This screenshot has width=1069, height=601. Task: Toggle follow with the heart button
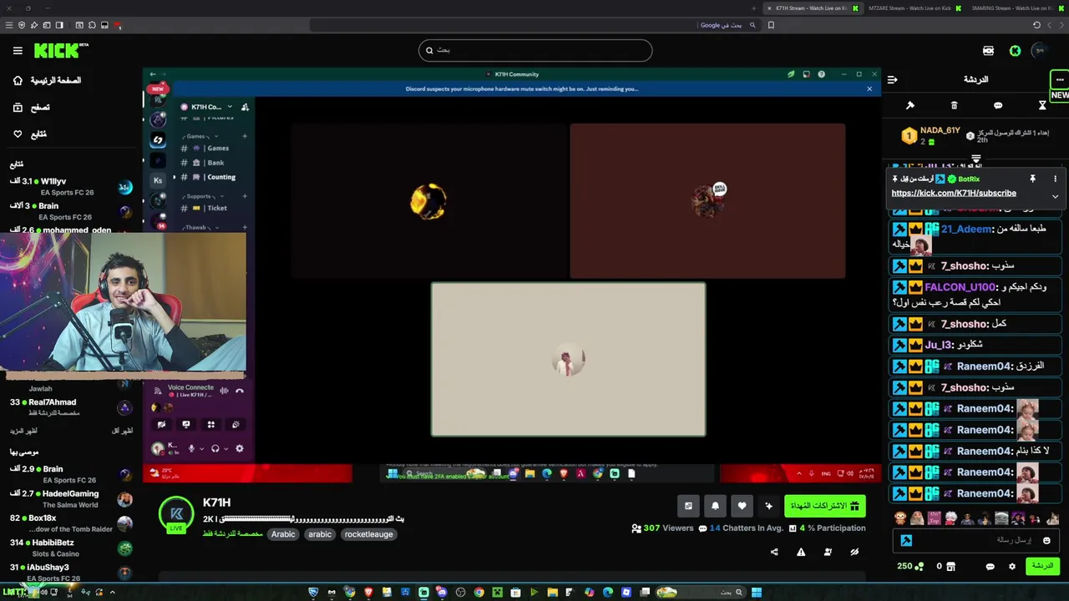tap(742, 506)
